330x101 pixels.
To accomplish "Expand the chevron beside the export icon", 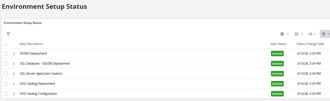I will point(302,34).
